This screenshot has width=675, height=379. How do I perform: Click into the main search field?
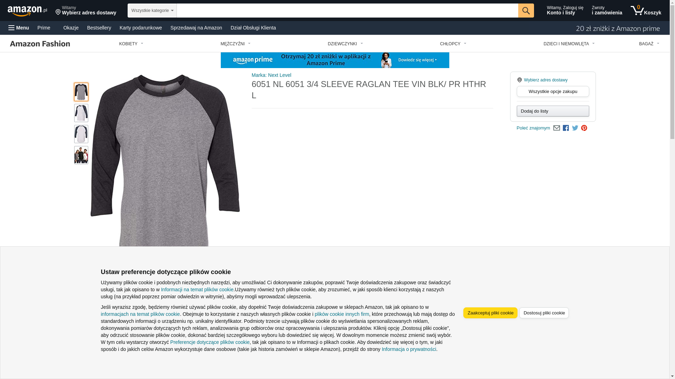tap(347, 11)
